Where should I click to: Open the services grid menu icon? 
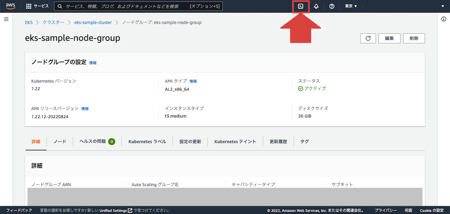tap(29, 6)
